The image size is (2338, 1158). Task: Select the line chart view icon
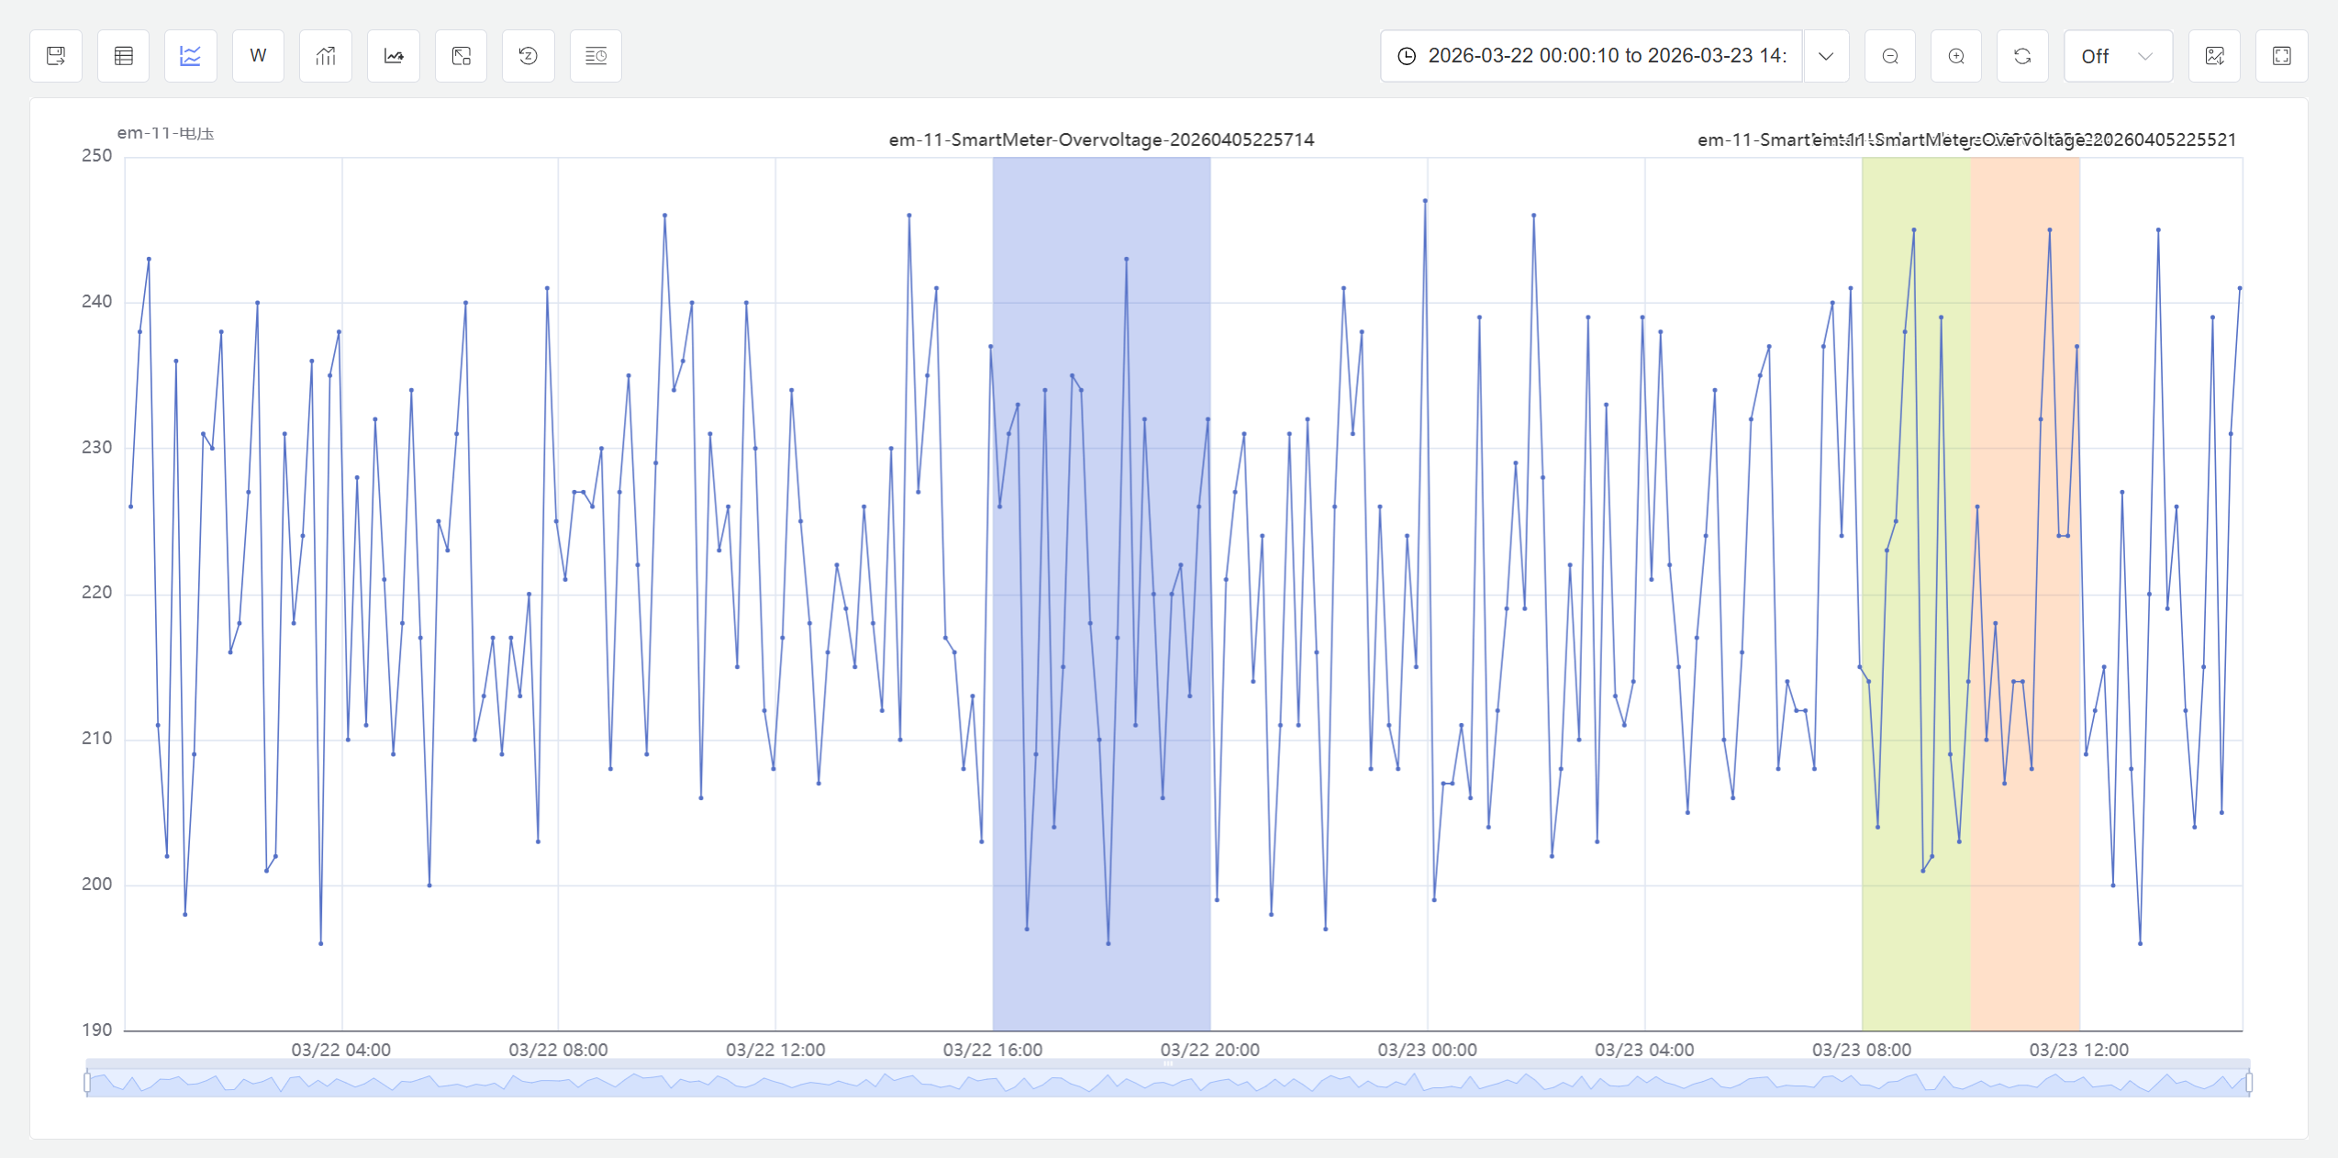191,56
